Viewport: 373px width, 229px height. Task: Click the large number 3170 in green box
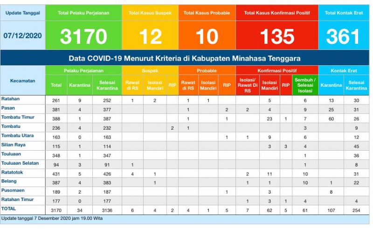click(x=83, y=36)
